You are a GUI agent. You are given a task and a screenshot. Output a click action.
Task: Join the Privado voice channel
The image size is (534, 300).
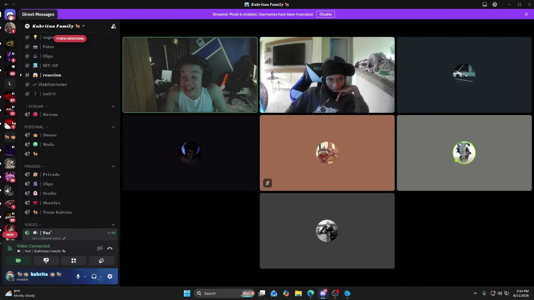[x=70, y=175]
